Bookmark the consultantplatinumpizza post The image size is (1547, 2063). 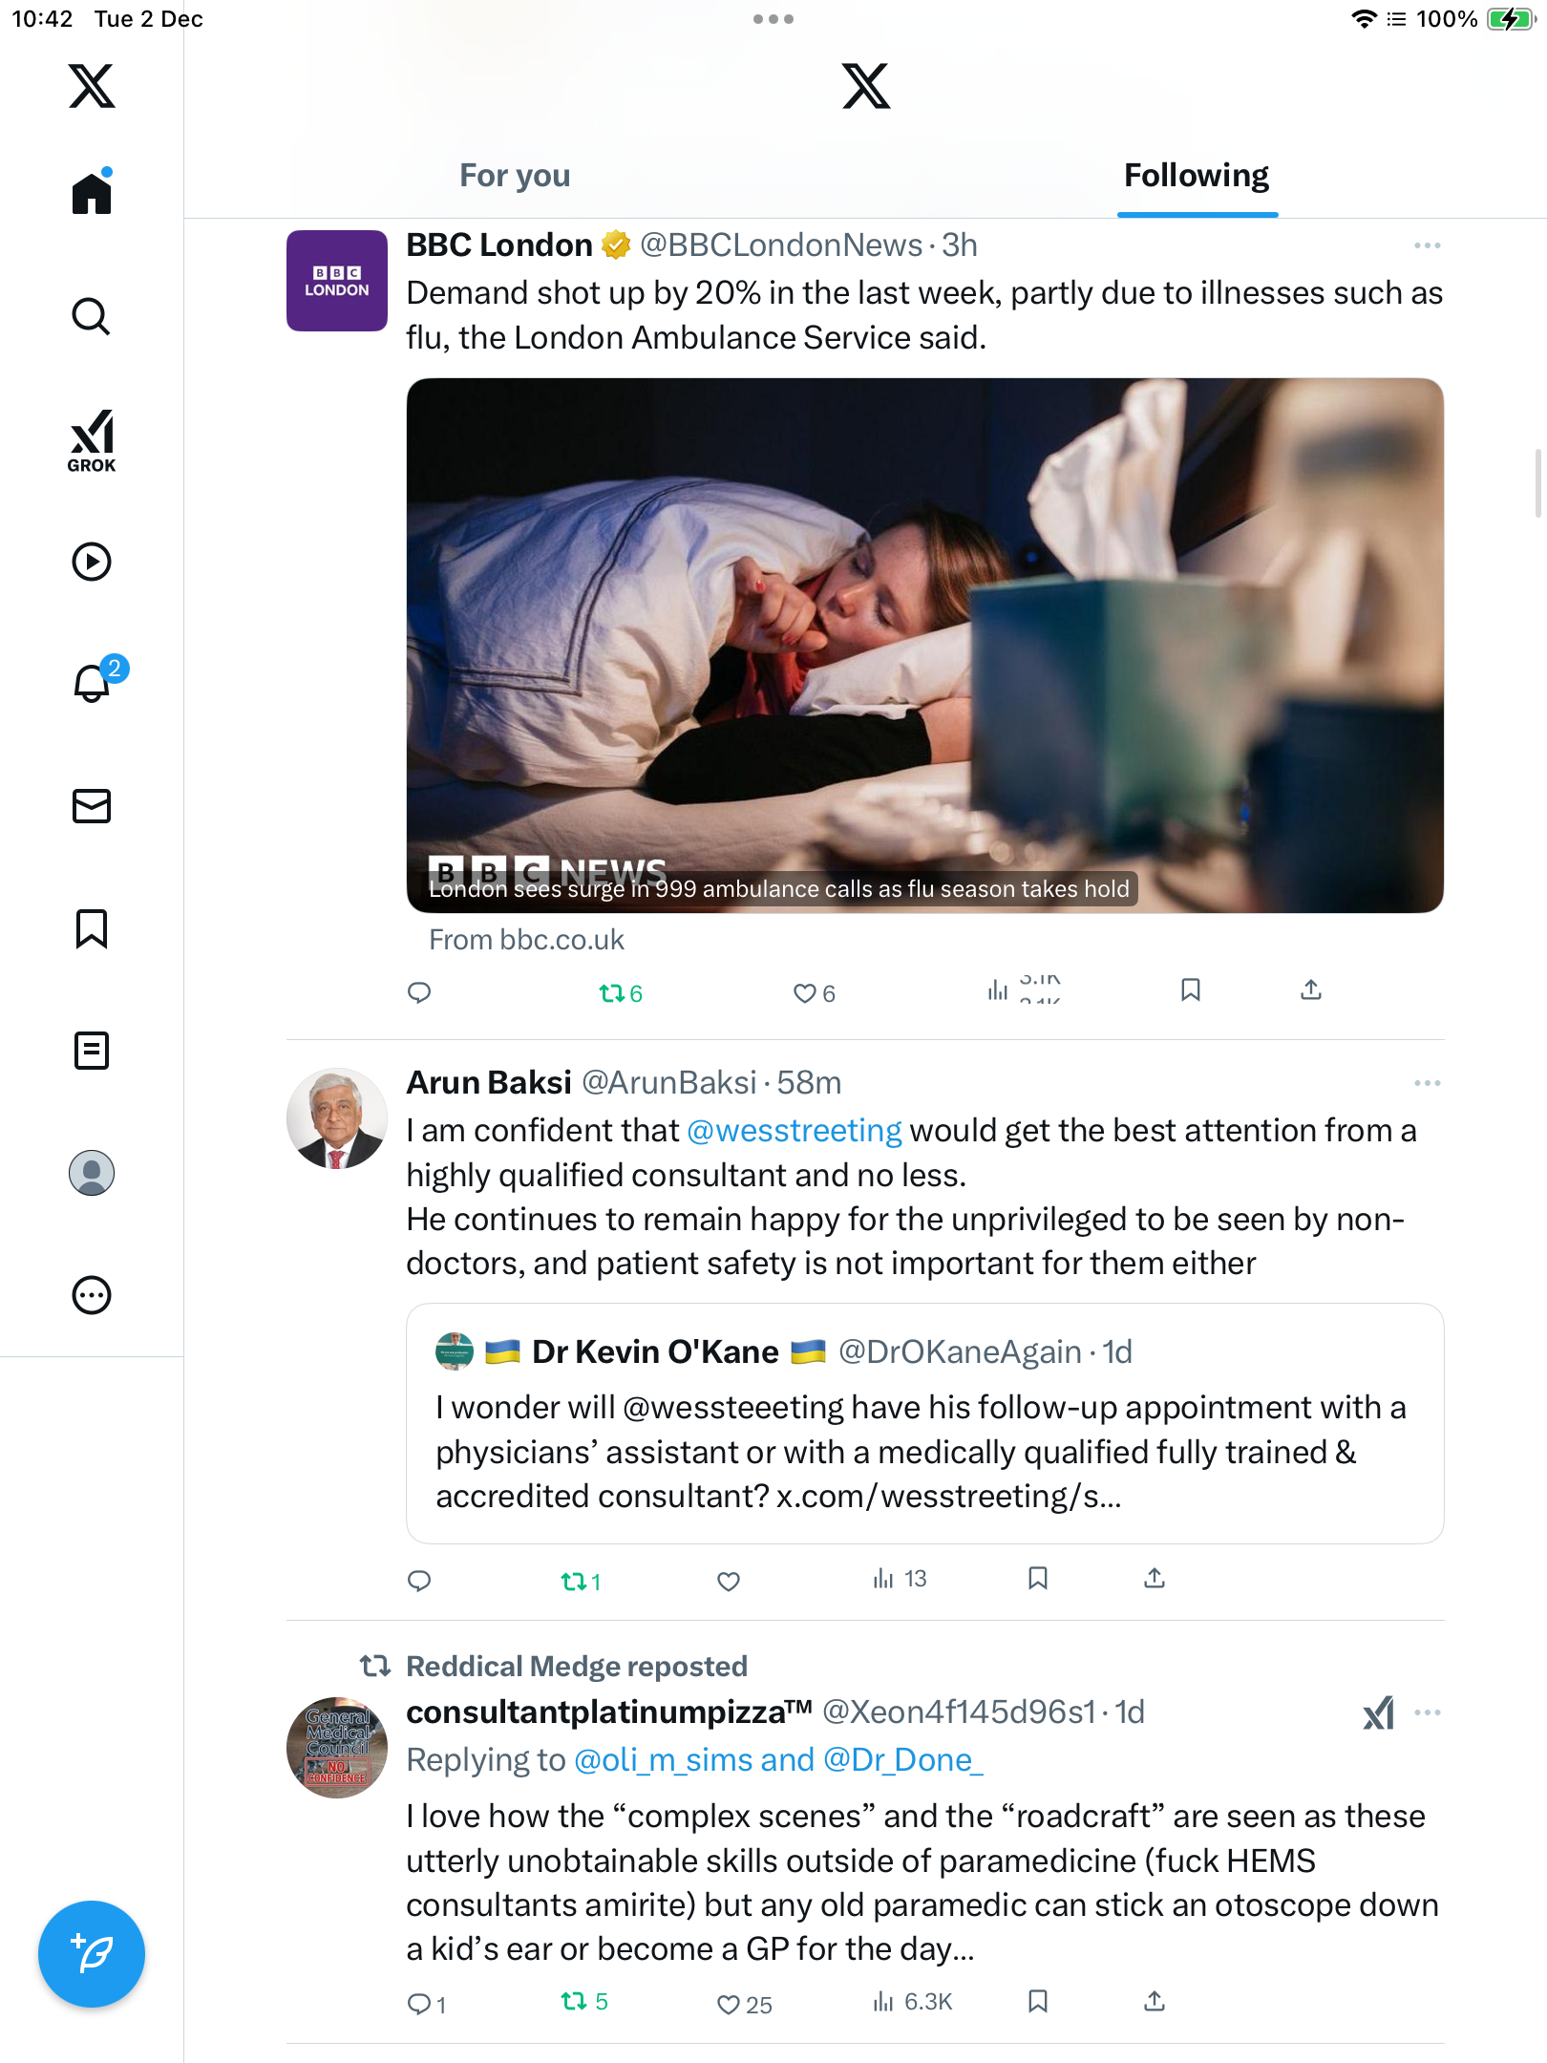pos(1038,2002)
